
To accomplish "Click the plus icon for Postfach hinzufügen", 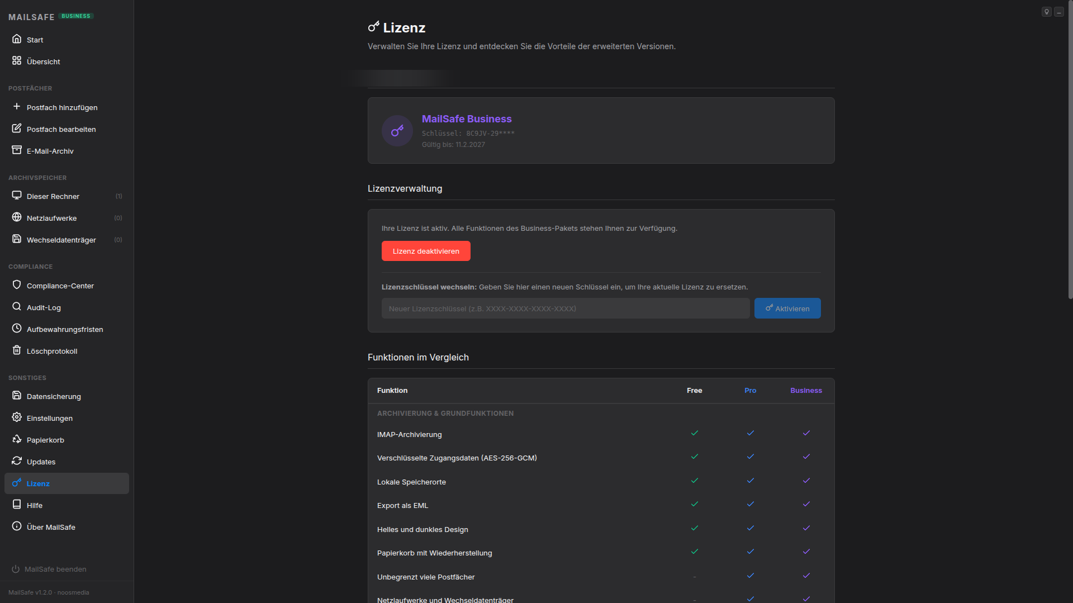I will pyautogui.click(x=17, y=107).
